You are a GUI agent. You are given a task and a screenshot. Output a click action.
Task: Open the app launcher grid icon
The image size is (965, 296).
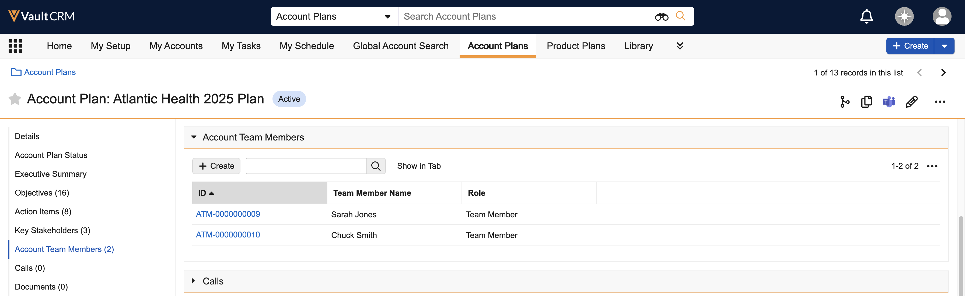(15, 46)
